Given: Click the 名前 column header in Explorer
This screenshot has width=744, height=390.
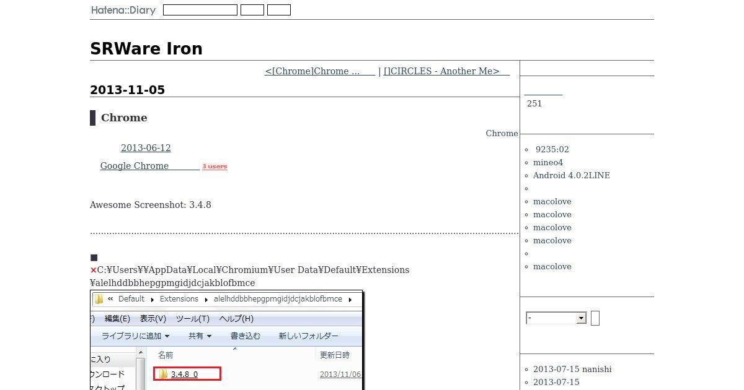Looking at the screenshot, I should pos(166,355).
